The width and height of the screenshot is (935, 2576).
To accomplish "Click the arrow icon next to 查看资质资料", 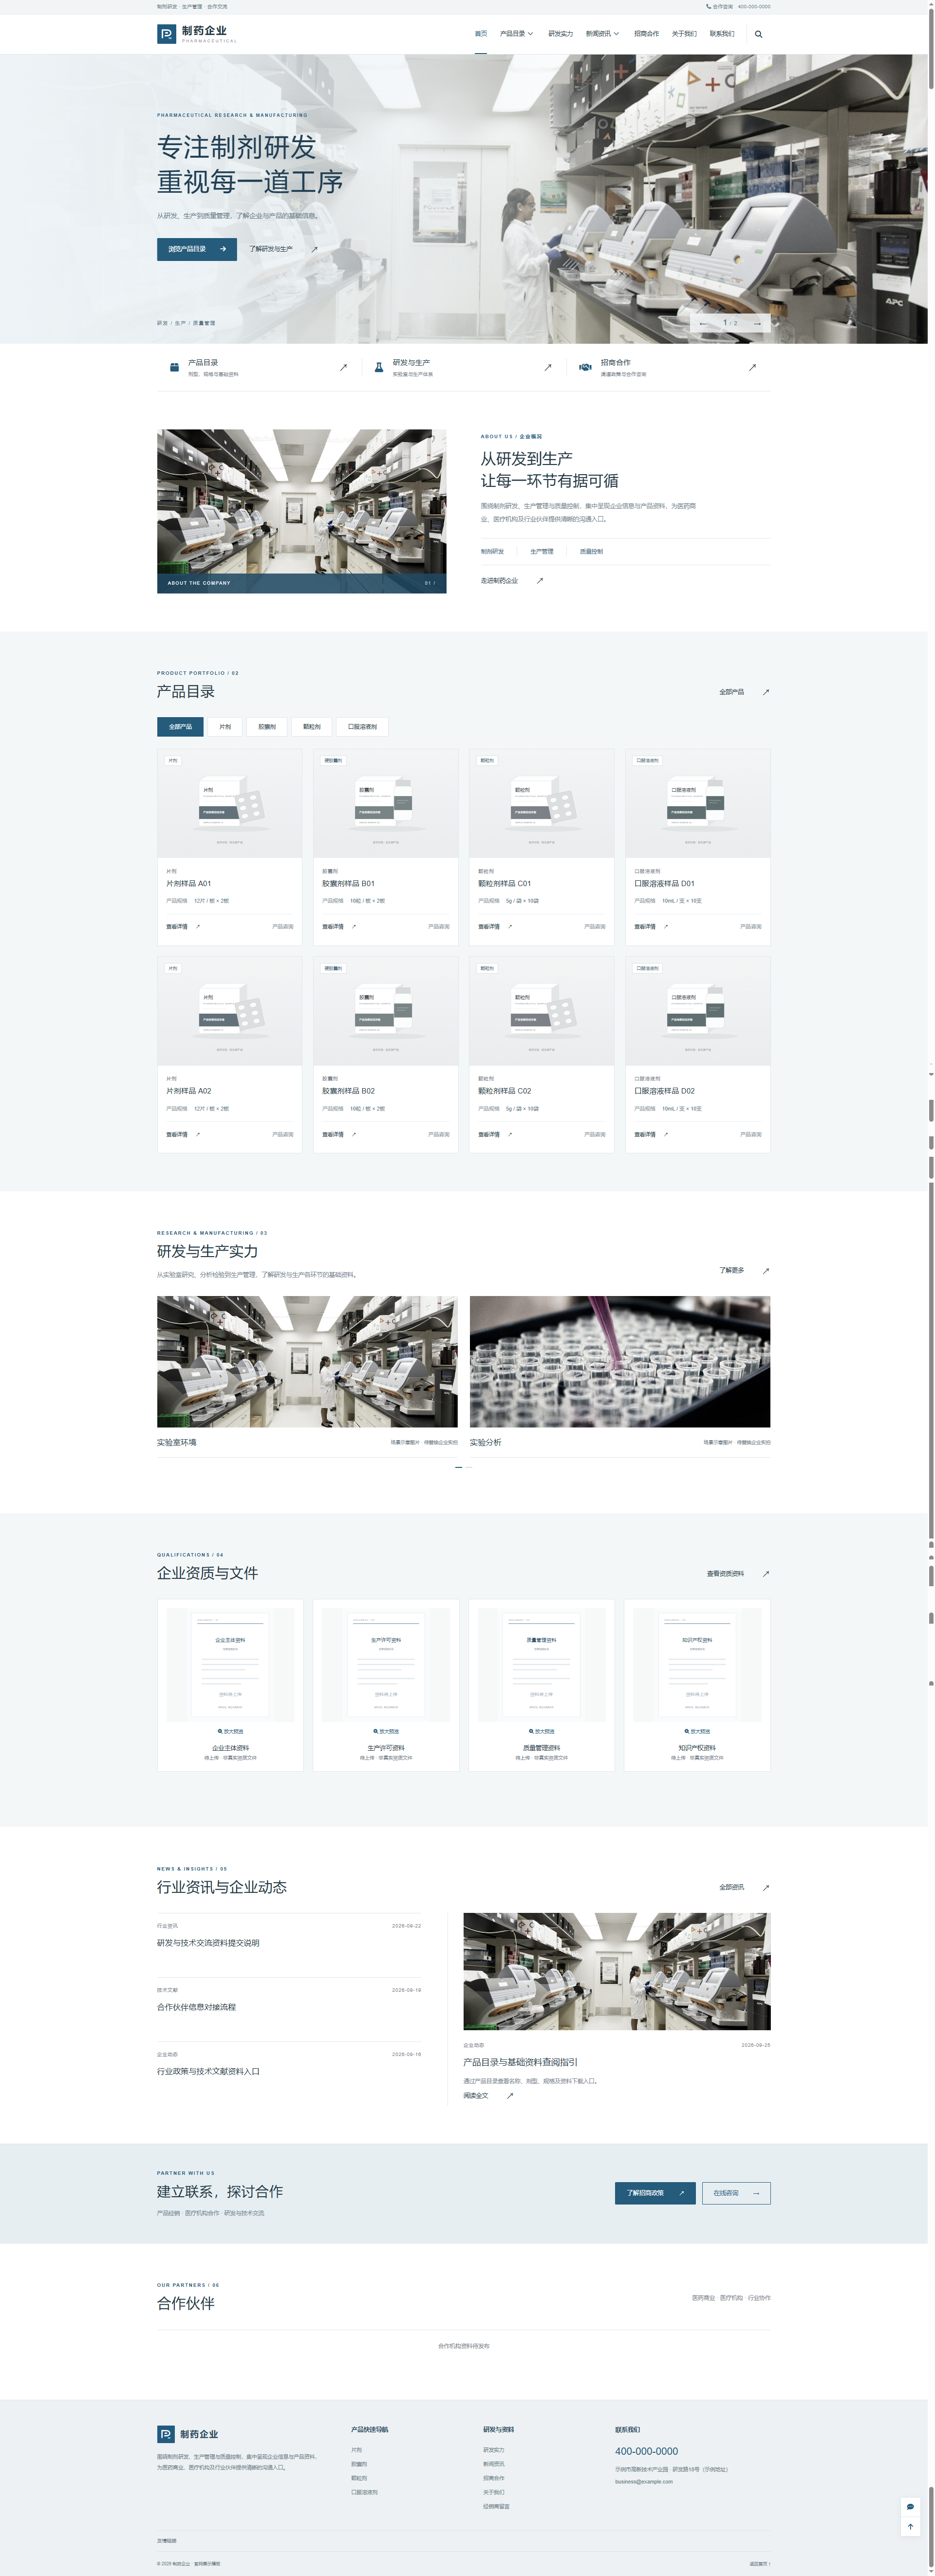I will (x=766, y=1573).
